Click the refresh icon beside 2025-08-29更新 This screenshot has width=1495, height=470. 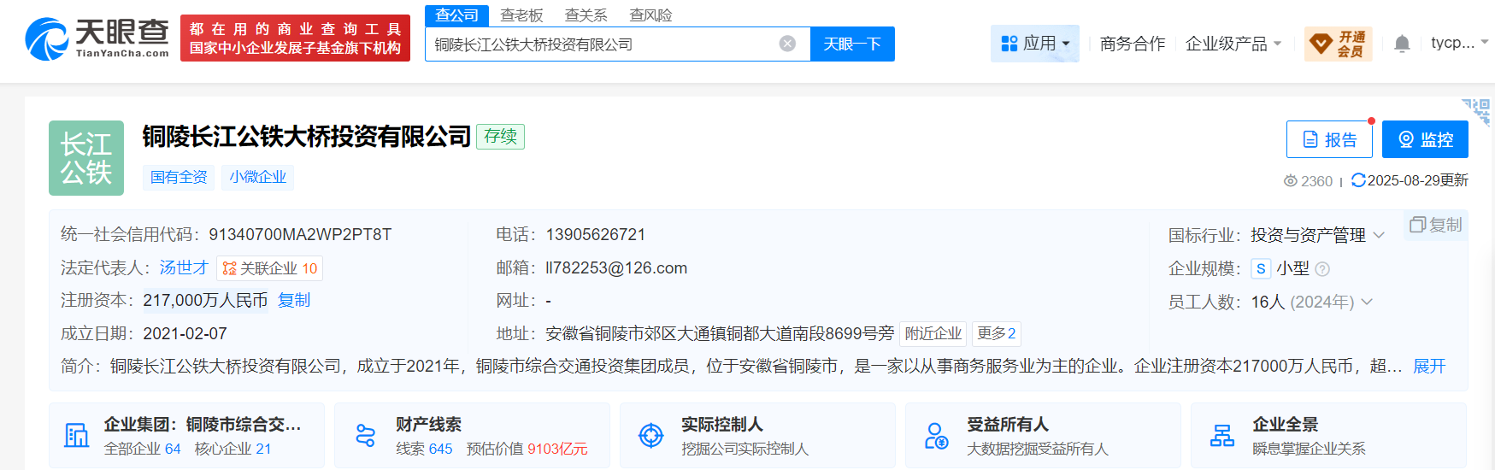click(1357, 180)
